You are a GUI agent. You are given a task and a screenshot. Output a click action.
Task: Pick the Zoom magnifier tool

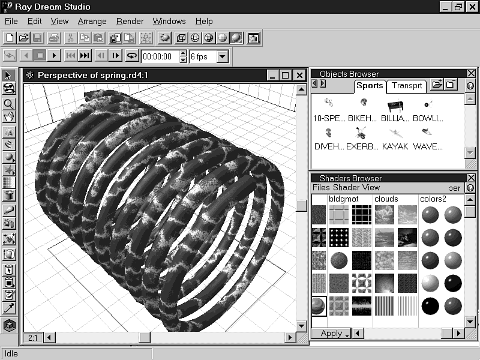point(9,103)
